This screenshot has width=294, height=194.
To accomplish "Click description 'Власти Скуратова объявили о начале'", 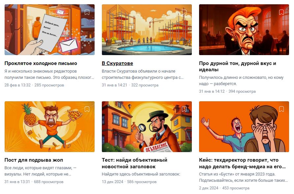I will click(143, 74).
